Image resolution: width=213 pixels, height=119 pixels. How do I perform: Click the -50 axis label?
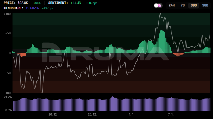click(8, 73)
